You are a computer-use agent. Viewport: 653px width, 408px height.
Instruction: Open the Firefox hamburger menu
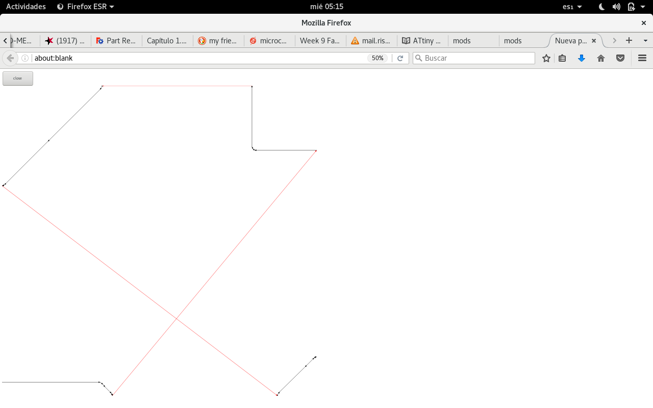pyautogui.click(x=642, y=58)
